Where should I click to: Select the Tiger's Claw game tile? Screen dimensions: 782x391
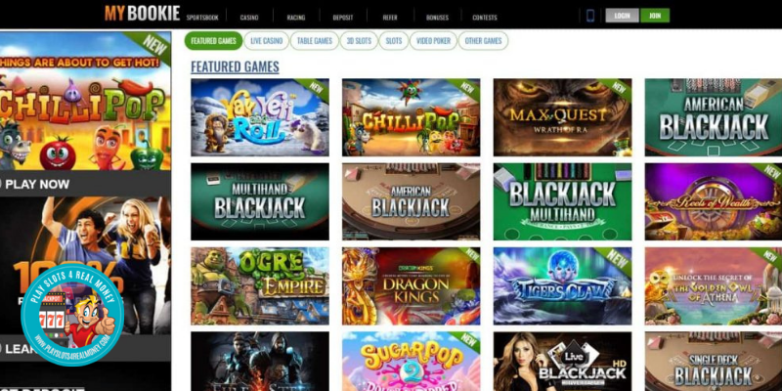[563, 286]
